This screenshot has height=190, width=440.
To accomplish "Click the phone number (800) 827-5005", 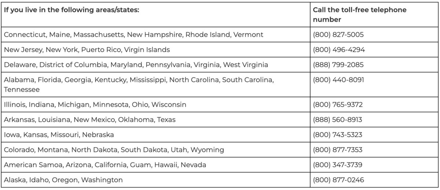I will click(x=338, y=35).
